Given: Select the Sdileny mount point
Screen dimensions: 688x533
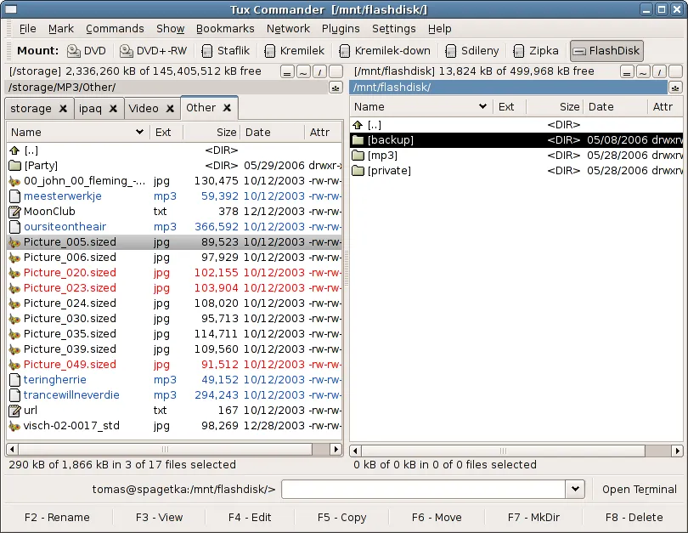Looking at the screenshot, I should tap(472, 50).
